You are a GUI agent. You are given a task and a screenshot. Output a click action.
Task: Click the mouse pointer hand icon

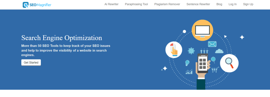point(174,50)
